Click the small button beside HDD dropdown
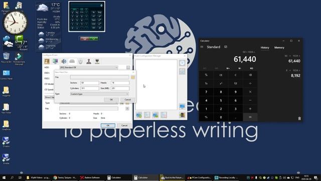This screenshot has height=181, width=321. [128, 67]
